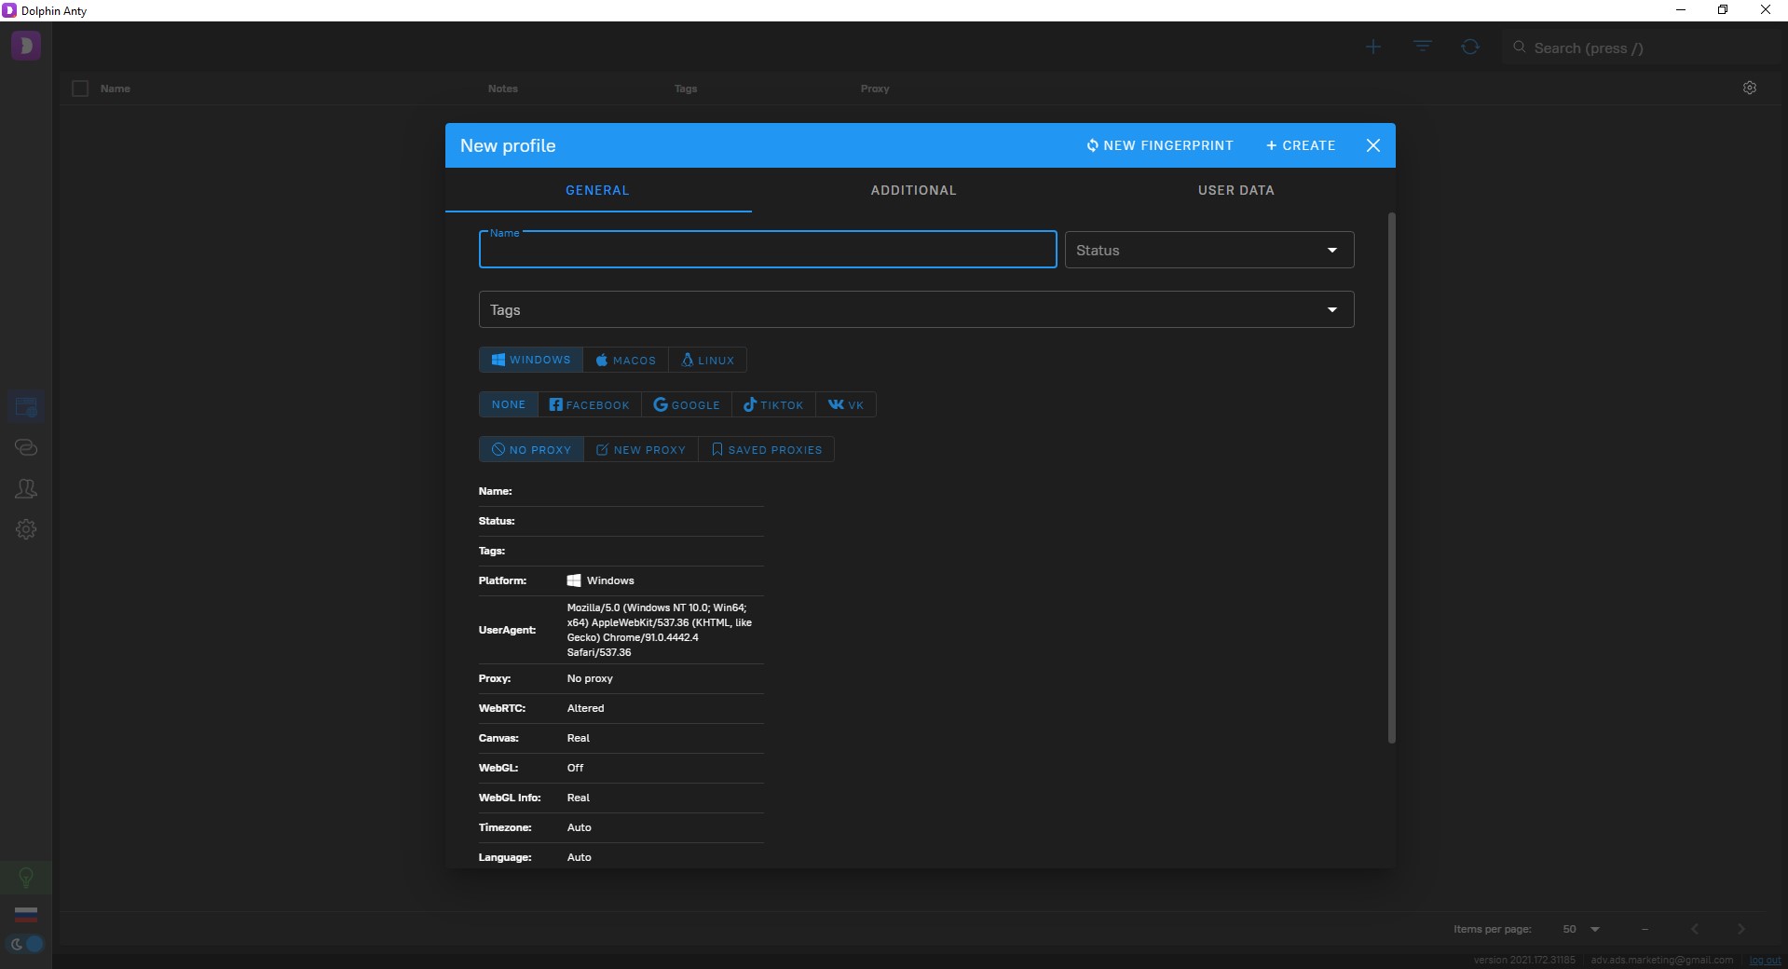The height and width of the screenshot is (969, 1788).
Task: Click the log out link
Action: [1765, 960]
